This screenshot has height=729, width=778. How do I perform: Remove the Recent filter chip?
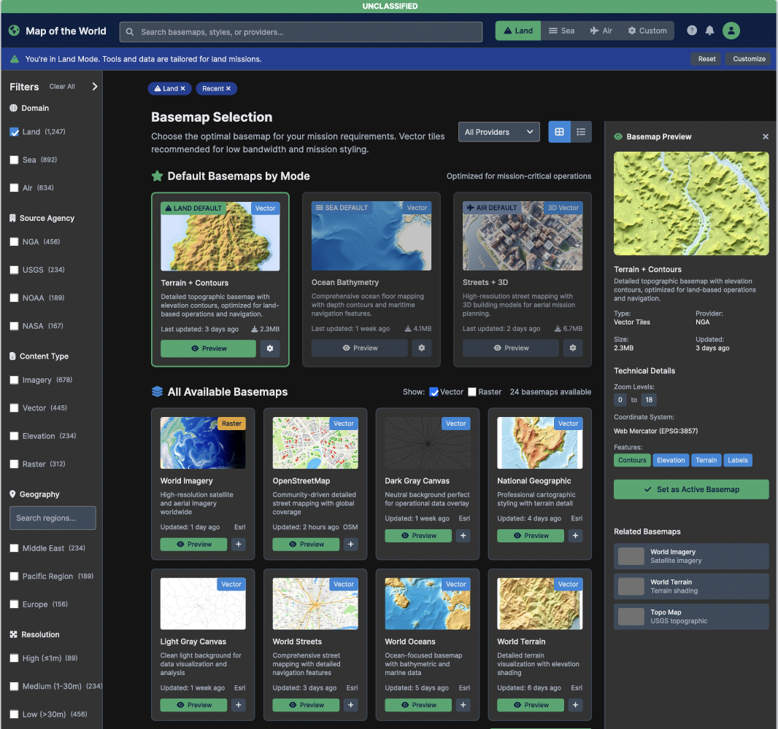click(228, 89)
